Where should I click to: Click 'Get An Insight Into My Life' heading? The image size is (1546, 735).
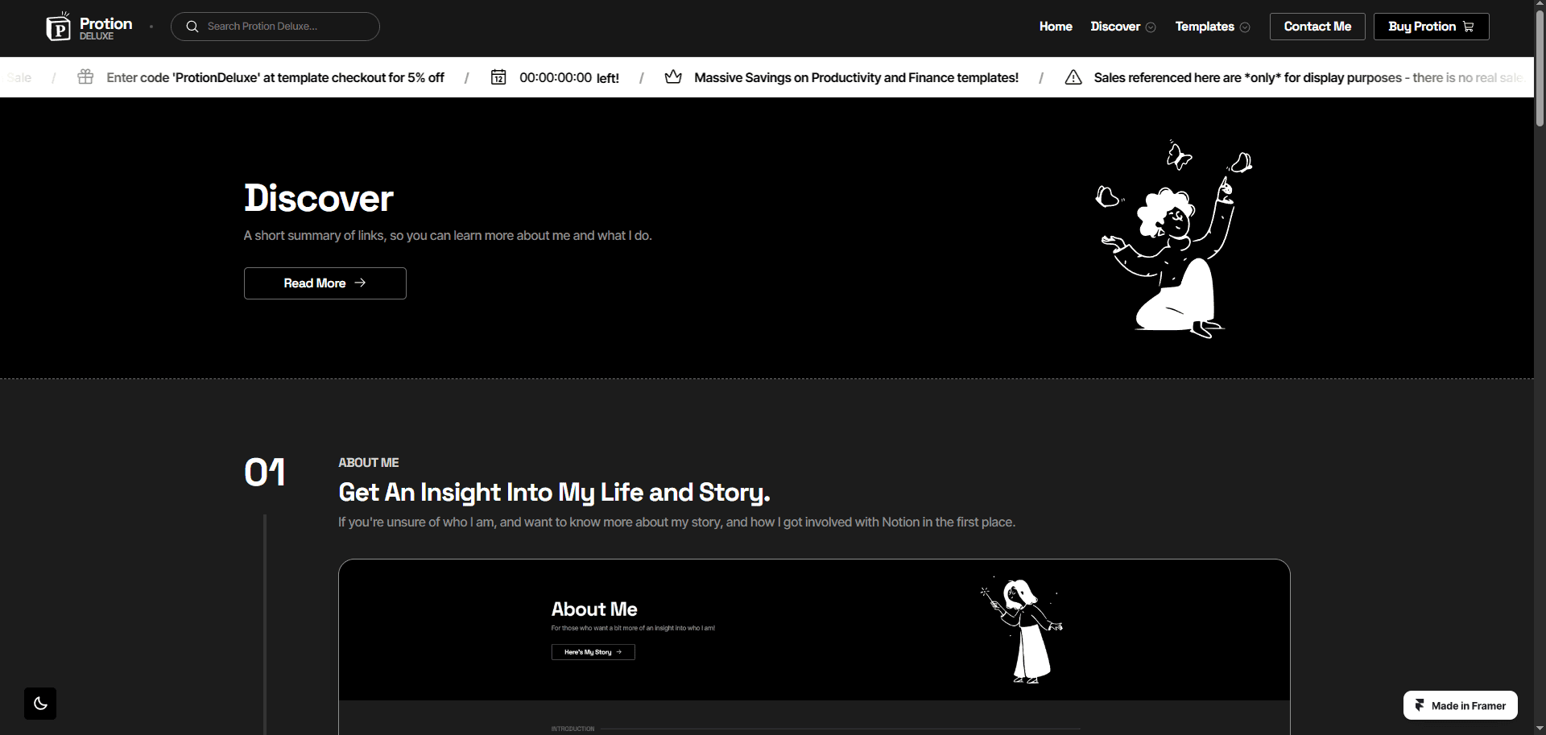(554, 492)
